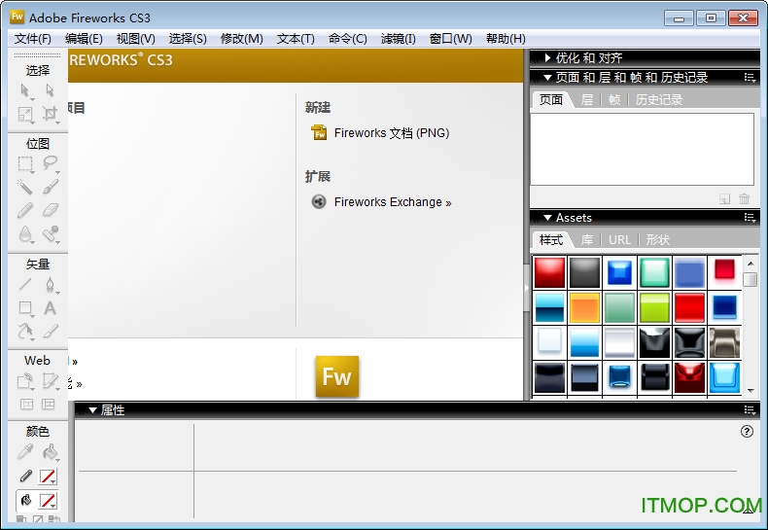Show slices and hotspots

48,405
